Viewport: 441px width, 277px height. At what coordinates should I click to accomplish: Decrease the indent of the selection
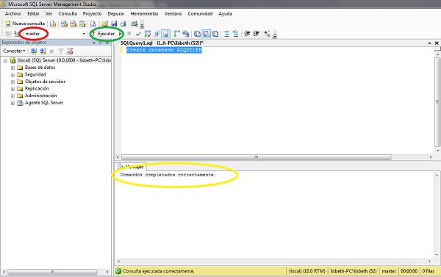(247, 34)
